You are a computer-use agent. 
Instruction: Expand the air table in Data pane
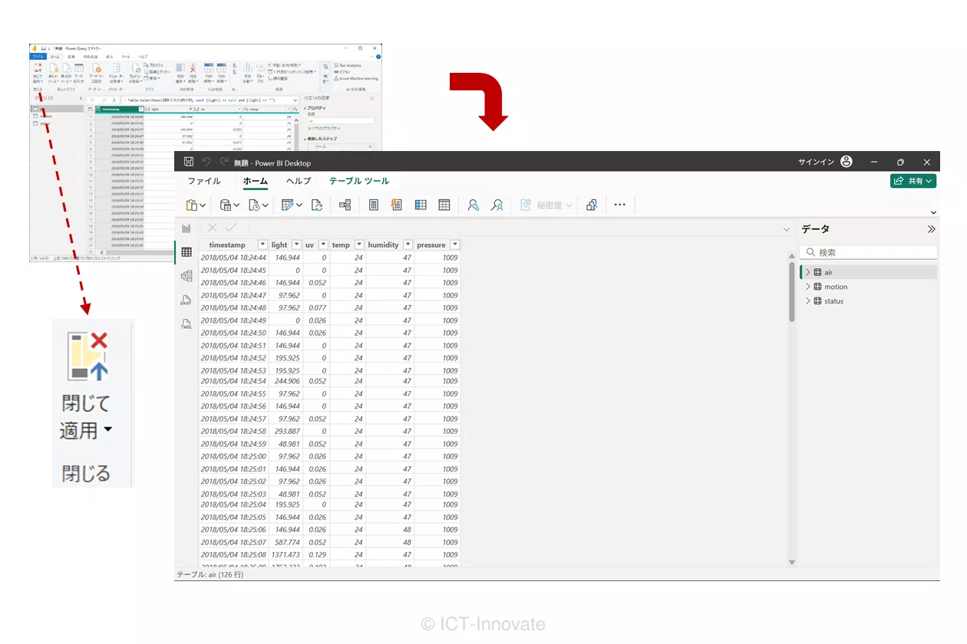click(x=808, y=272)
